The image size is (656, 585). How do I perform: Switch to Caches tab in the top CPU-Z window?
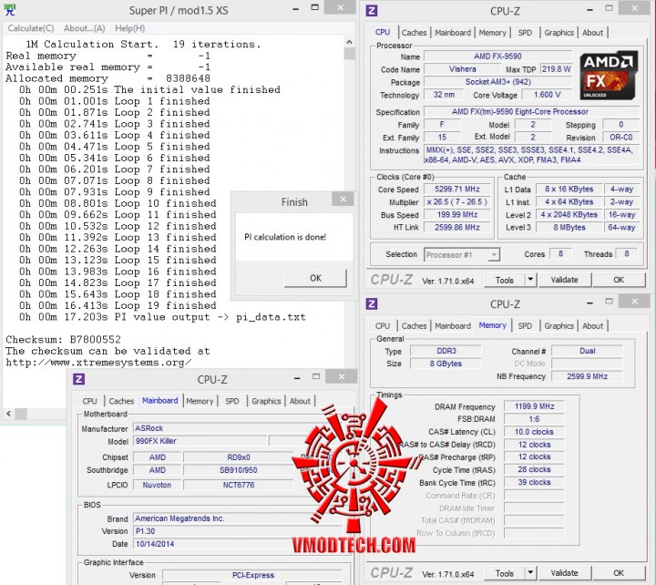pos(414,33)
